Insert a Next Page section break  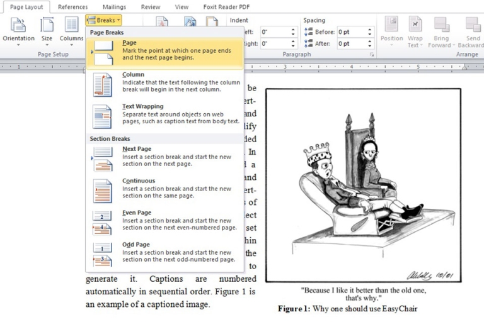tap(165, 159)
